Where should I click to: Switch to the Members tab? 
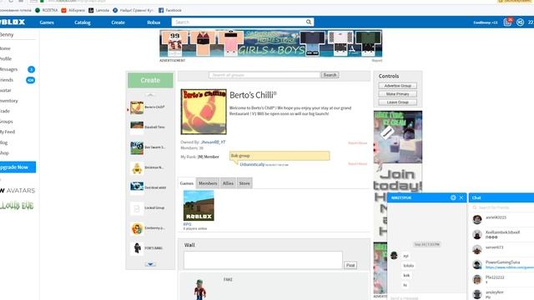[x=208, y=183]
